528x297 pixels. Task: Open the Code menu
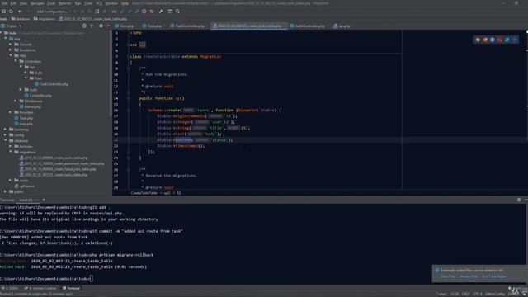click(51, 3)
